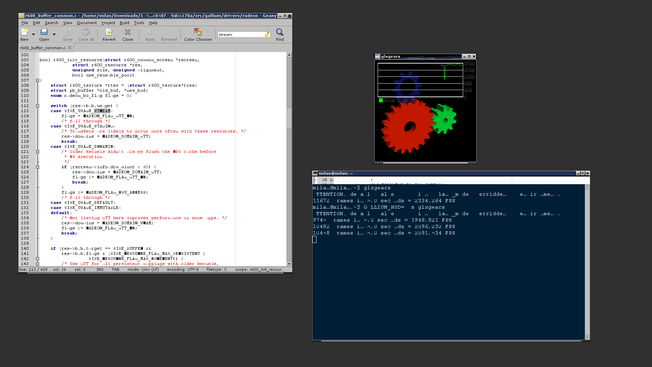The image size is (652, 367).
Task: Clear search field with broom icon
Action: (267, 35)
